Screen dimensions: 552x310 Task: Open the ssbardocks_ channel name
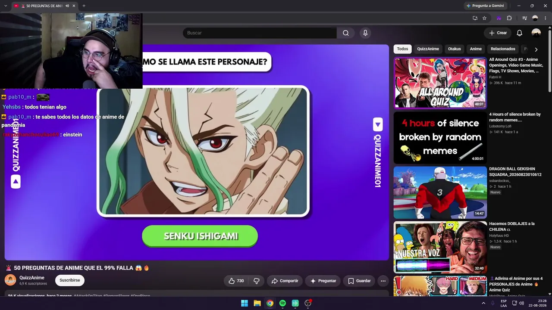(x=499, y=181)
